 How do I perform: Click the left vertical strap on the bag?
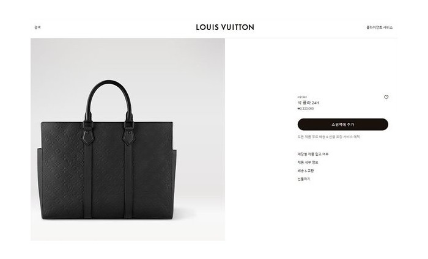[x=87, y=180]
